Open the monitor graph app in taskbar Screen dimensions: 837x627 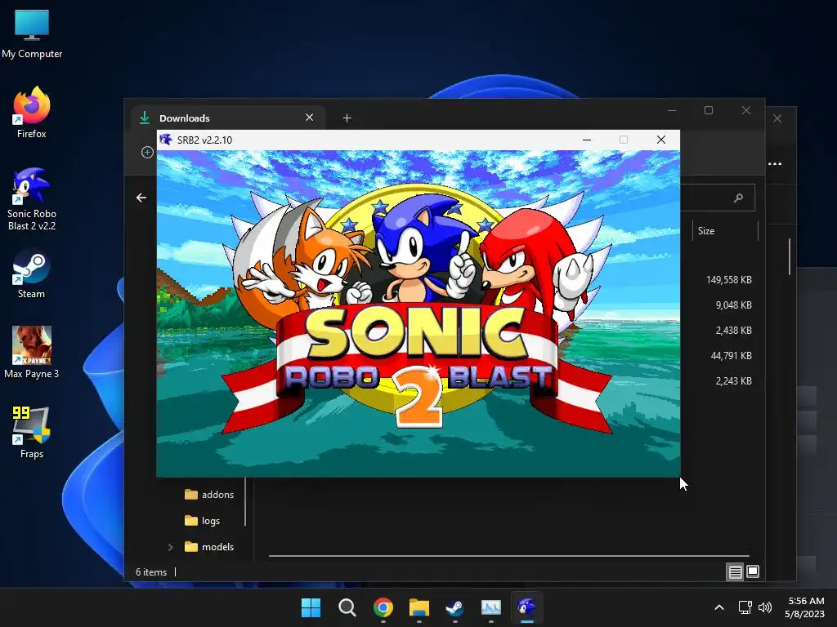[491, 607]
